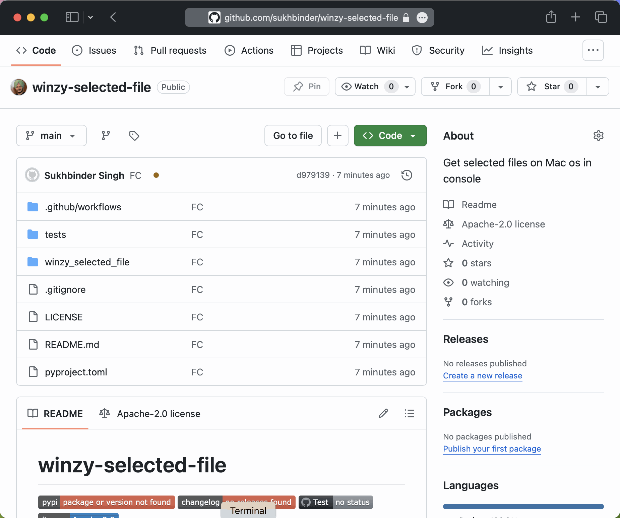
Task: Open README.md file
Action: [72, 345]
